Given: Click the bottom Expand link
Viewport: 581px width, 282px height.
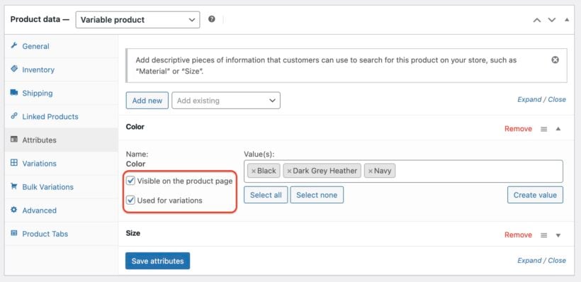Looking at the screenshot, I should [x=529, y=261].
